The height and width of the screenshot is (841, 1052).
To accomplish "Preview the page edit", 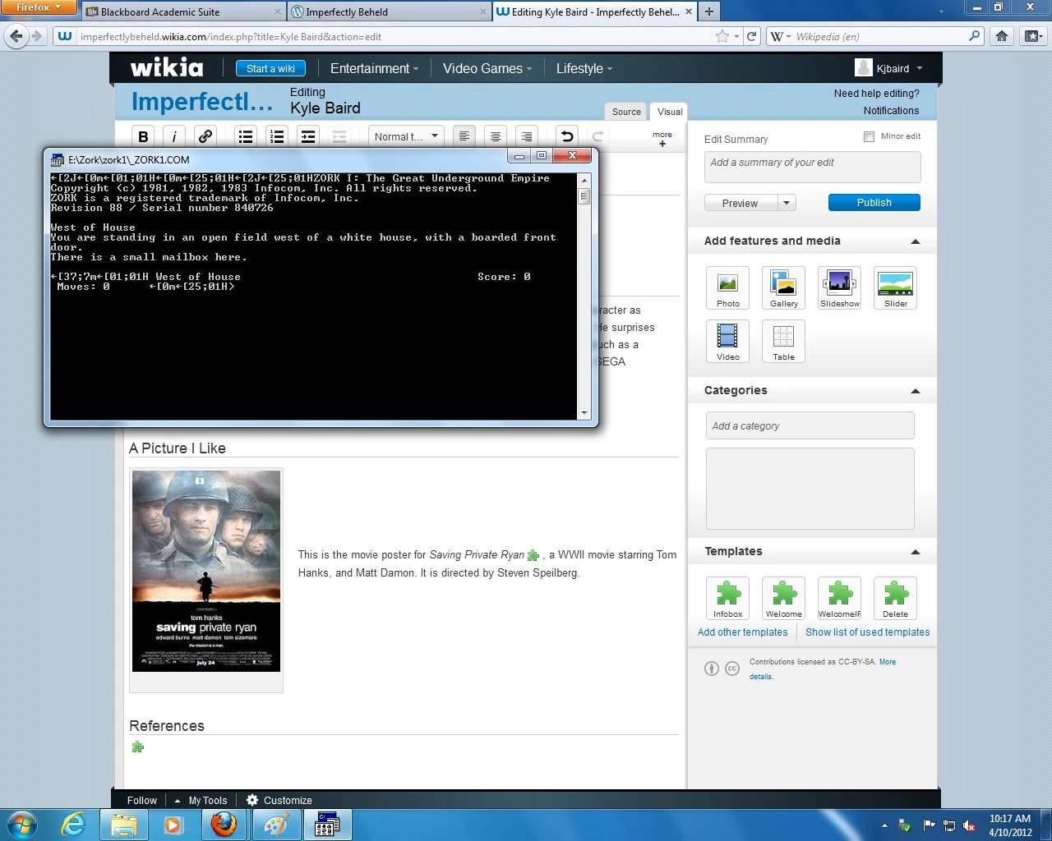I will pyautogui.click(x=741, y=203).
